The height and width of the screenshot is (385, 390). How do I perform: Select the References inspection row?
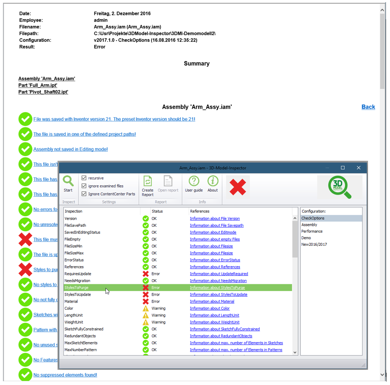click(178, 267)
